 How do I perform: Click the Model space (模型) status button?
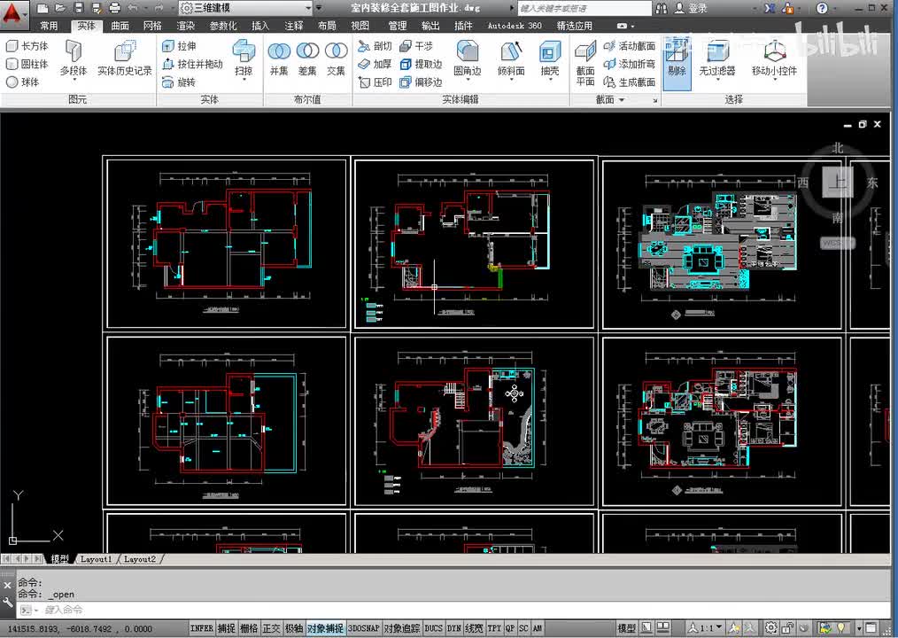626,628
